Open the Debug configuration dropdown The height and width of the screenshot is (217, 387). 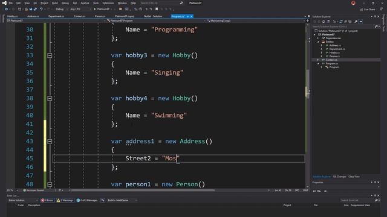[62, 9]
